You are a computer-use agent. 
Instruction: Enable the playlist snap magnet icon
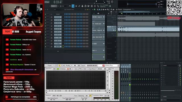coord(95,9)
